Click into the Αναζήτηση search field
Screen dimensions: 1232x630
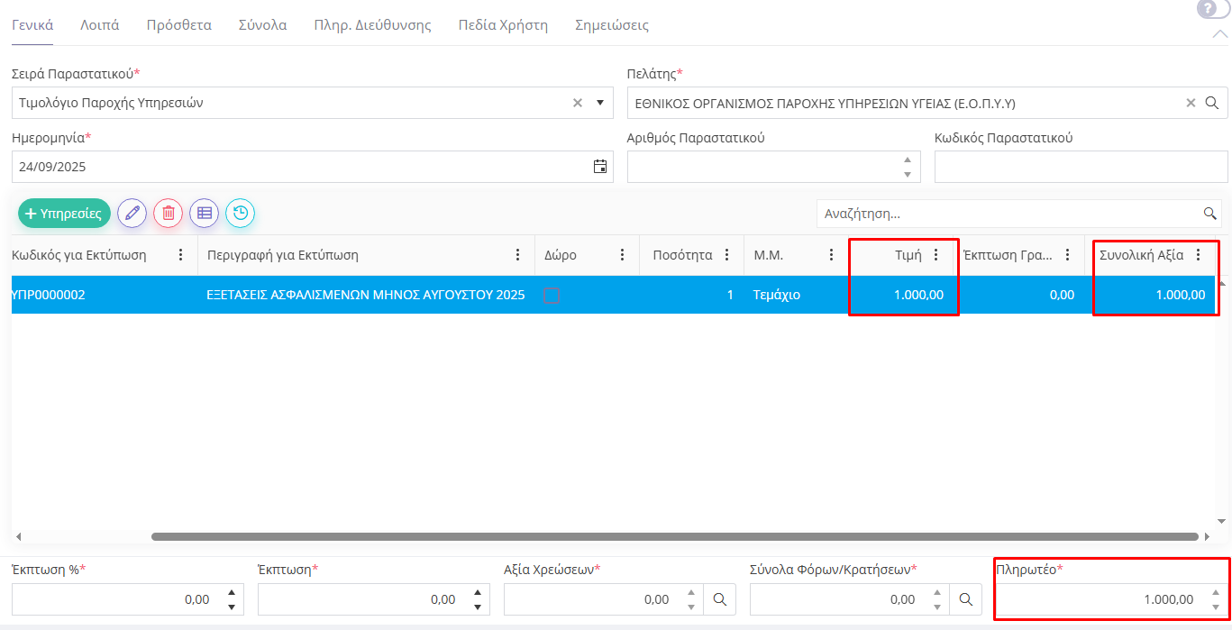[x=1008, y=214]
